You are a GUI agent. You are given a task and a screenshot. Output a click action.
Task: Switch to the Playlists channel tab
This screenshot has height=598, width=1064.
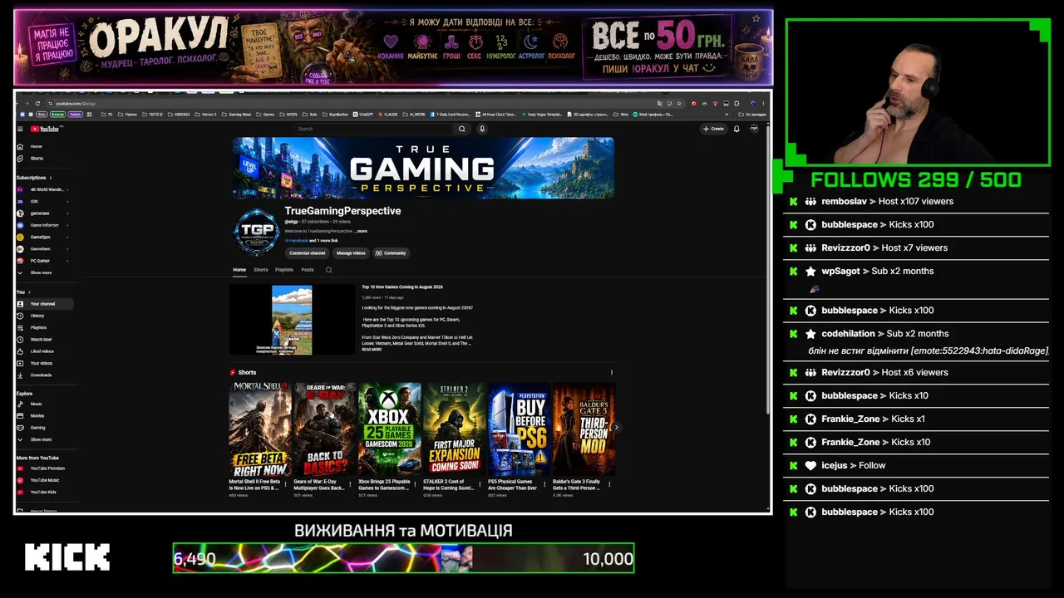(x=284, y=270)
